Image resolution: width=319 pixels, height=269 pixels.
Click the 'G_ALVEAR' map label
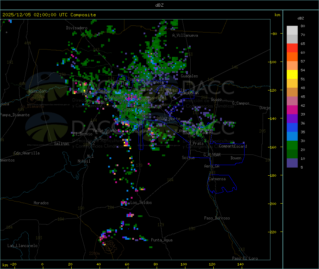212,155
